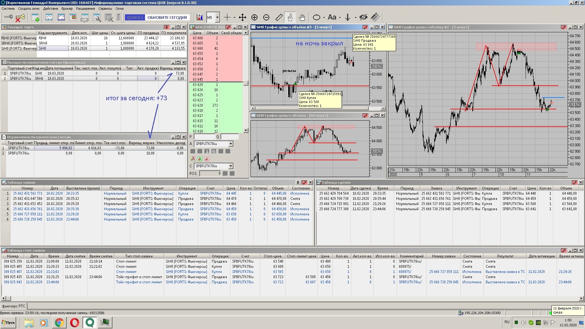
Task: Click the P price input field
Action: [x=204, y=137]
